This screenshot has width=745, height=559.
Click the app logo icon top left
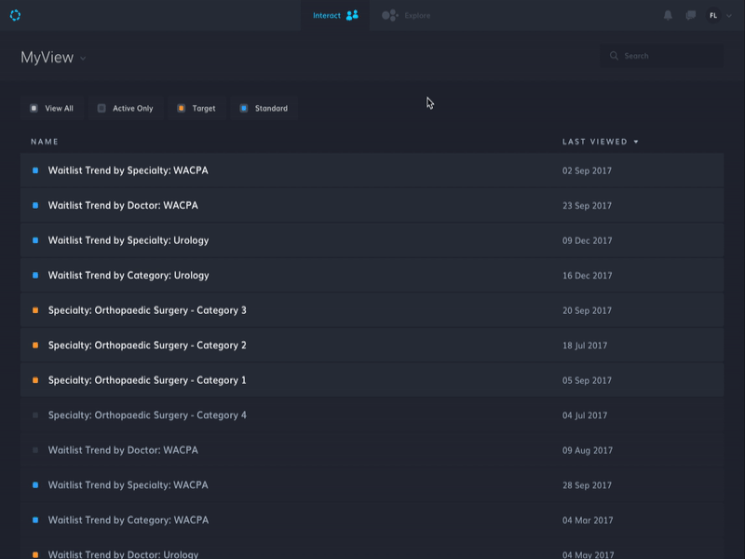pyautogui.click(x=17, y=15)
